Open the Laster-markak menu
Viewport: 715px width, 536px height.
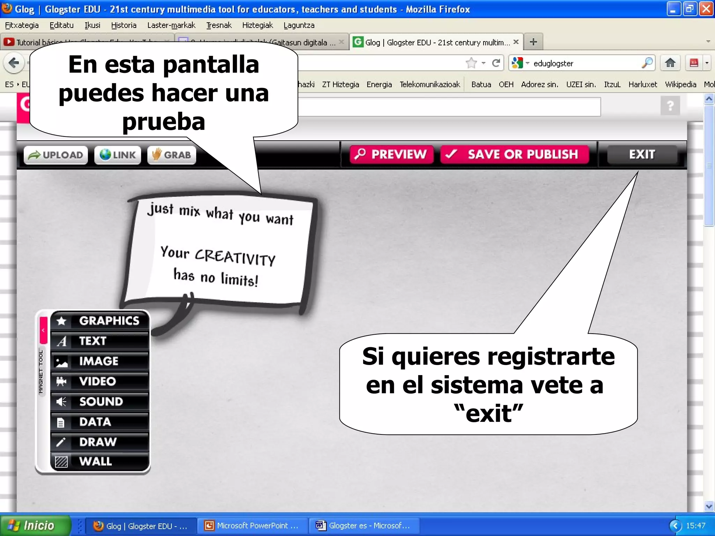coord(171,25)
